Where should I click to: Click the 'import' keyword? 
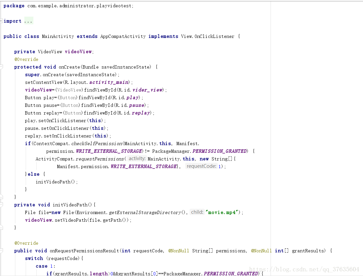(12, 21)
